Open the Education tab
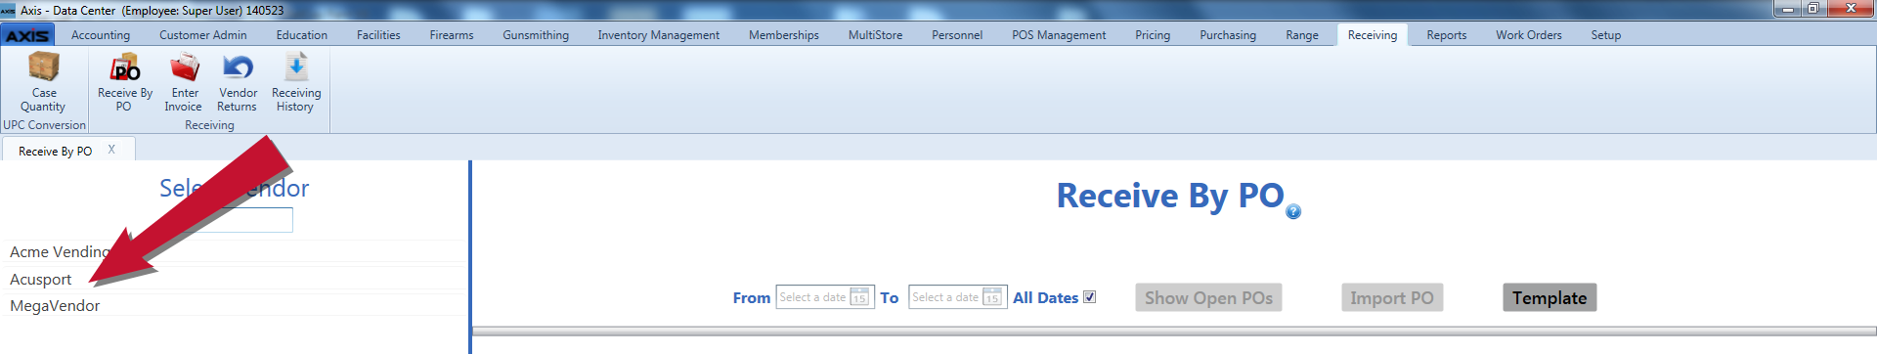Screen dimensions: 1877x354 tap(302, 35)
